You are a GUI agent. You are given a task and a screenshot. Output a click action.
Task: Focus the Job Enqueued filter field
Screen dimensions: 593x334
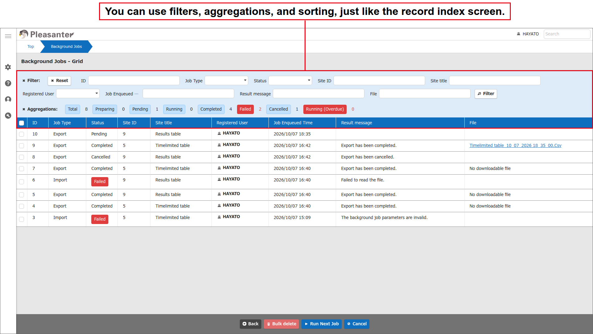tap(188, 94)
